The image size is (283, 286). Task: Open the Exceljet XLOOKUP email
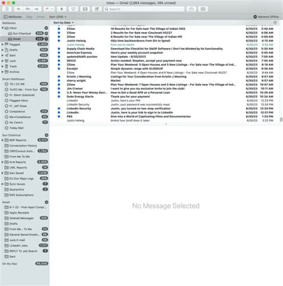164,69
